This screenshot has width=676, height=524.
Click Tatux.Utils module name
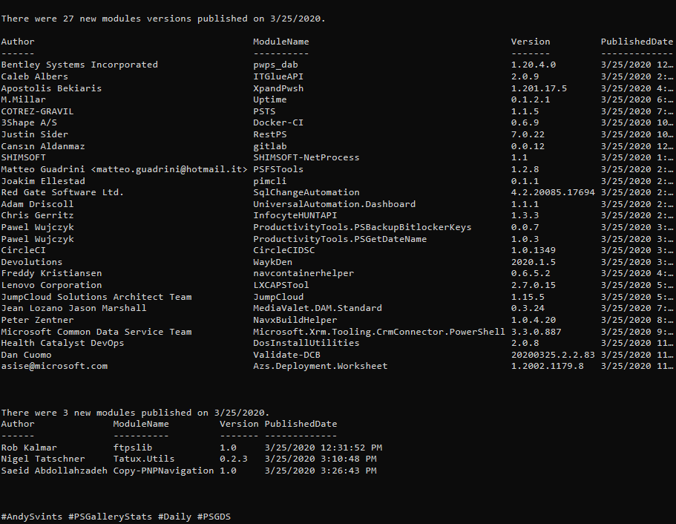(144, 459)
